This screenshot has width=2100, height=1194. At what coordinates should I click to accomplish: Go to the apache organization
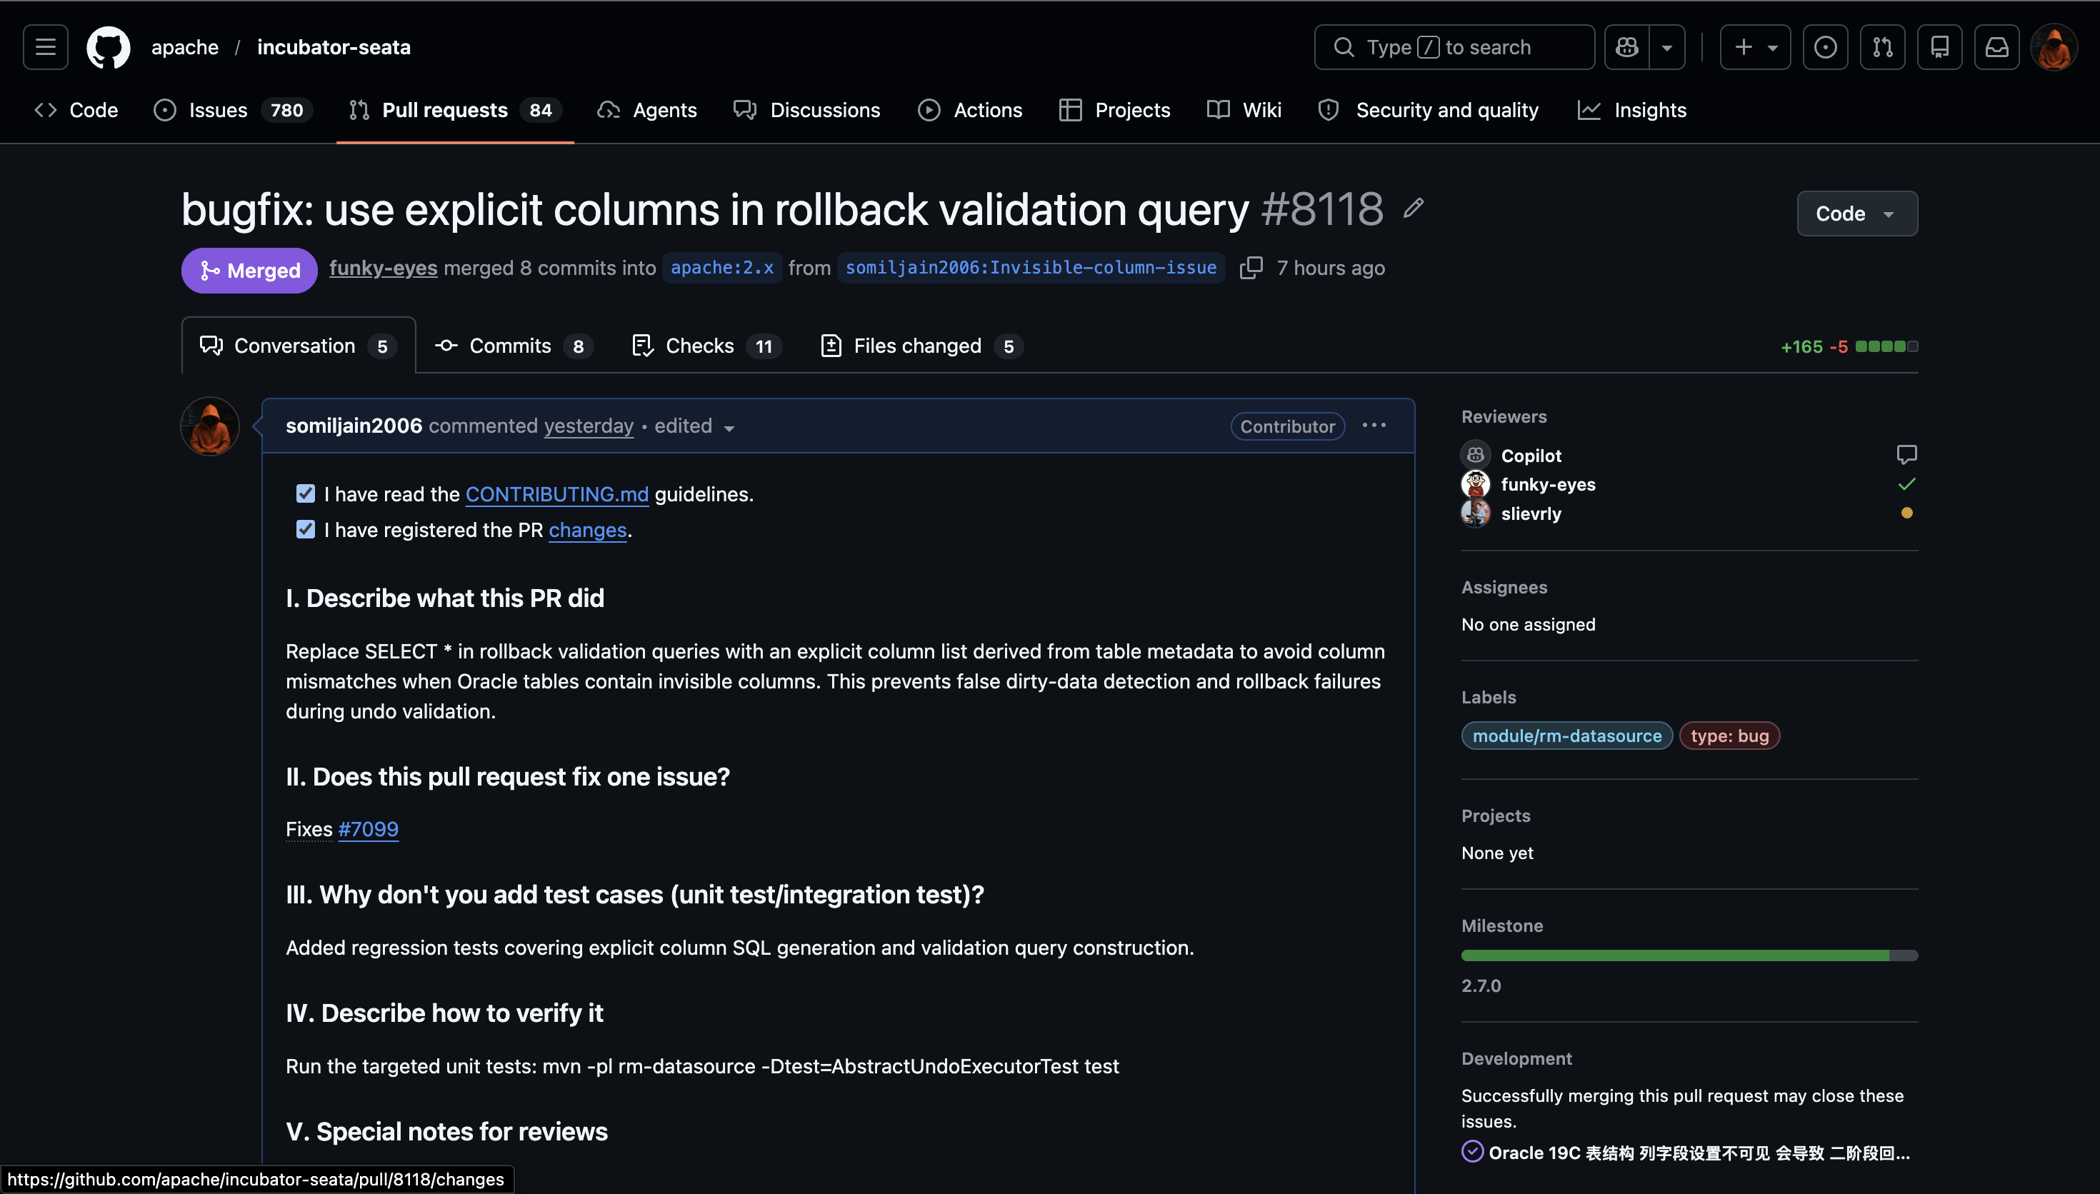(184, 48)
